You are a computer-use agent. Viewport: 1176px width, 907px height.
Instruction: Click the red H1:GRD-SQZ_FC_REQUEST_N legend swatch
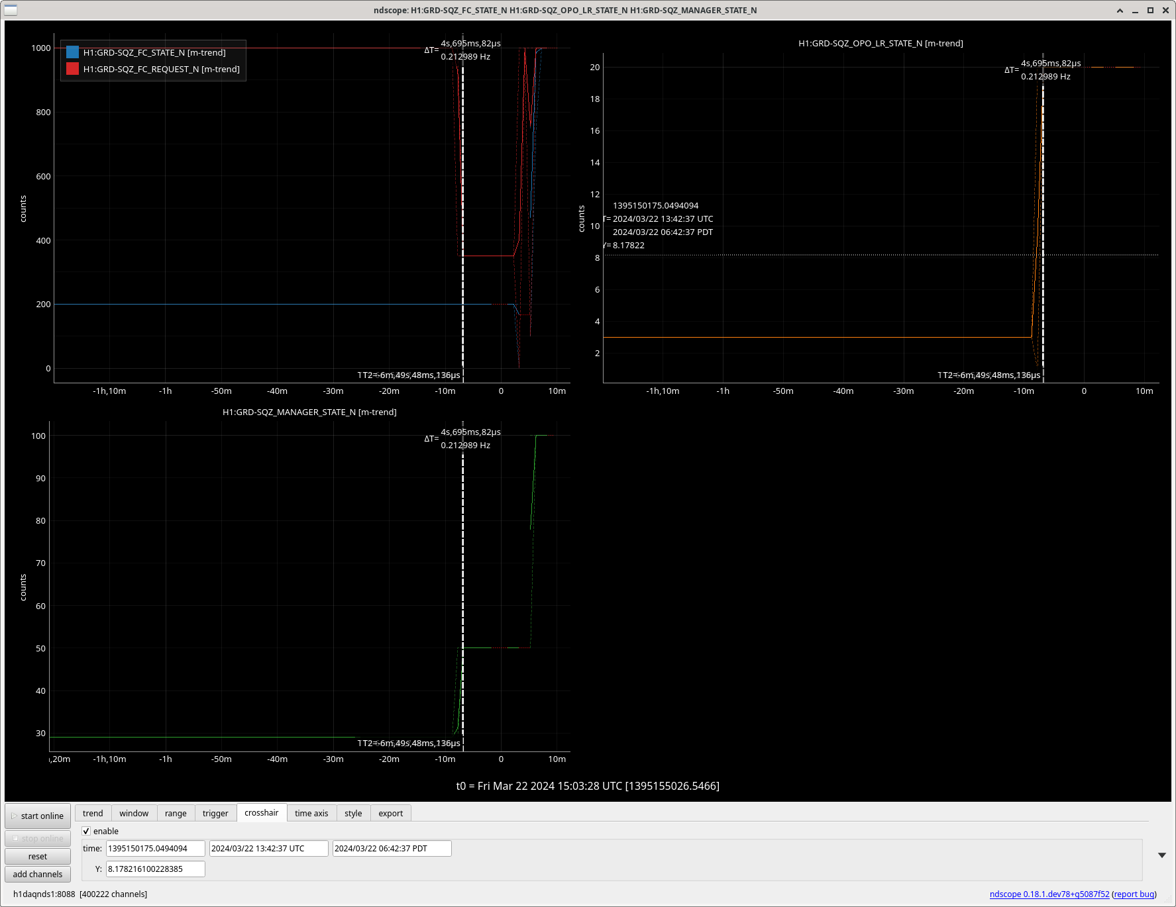tap(72, 69)
